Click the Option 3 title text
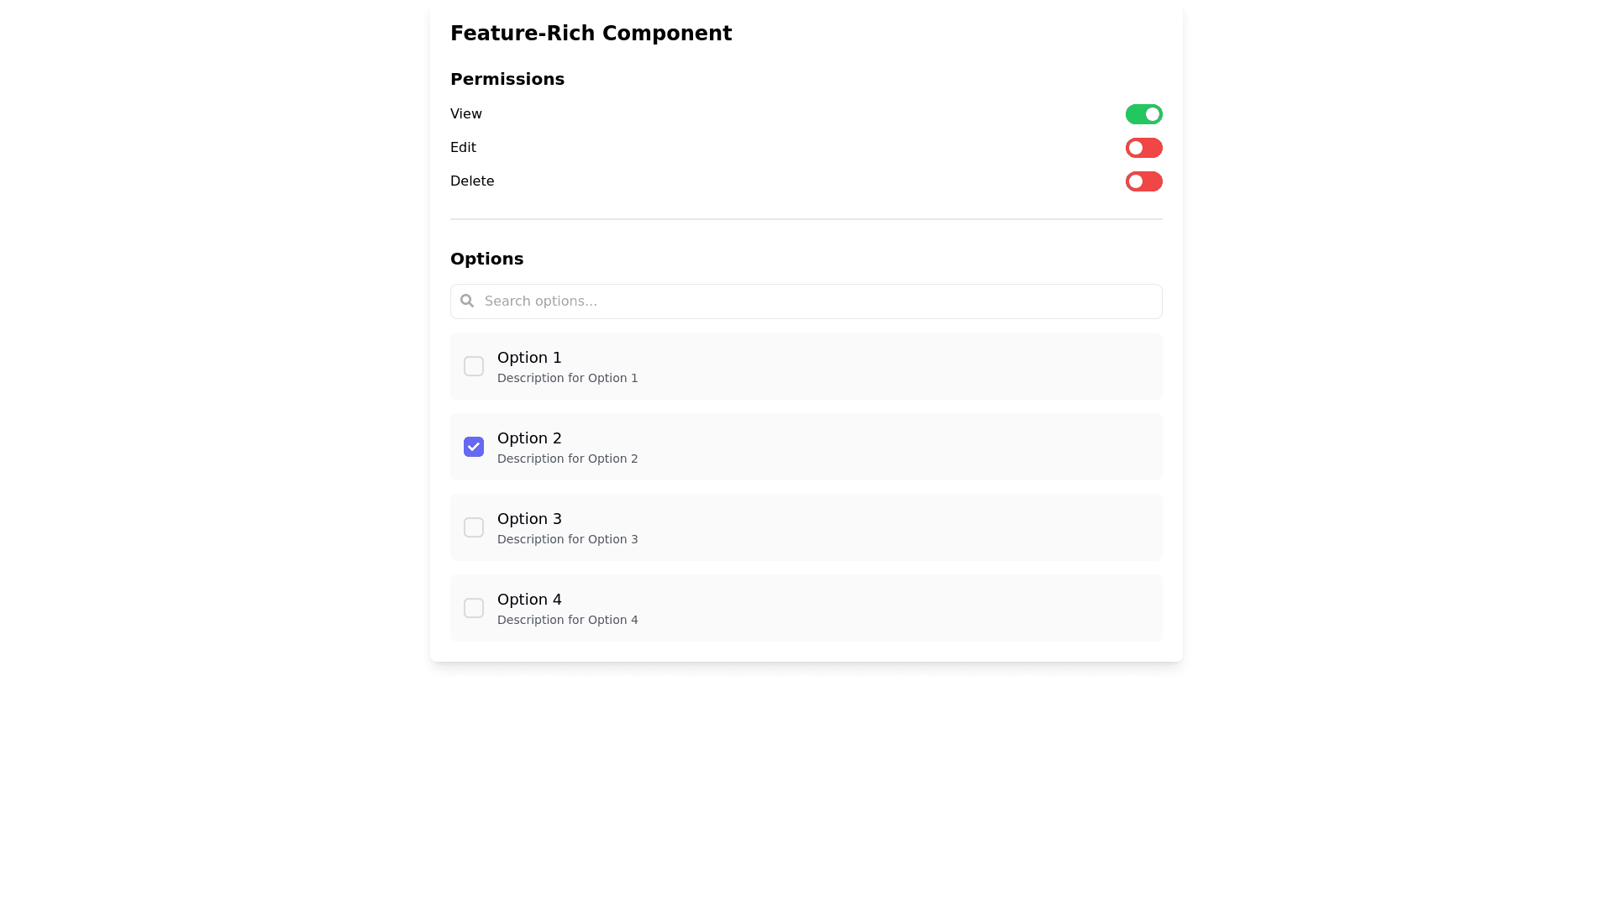This screenshot has width=1613, height=907. point(529,519)
